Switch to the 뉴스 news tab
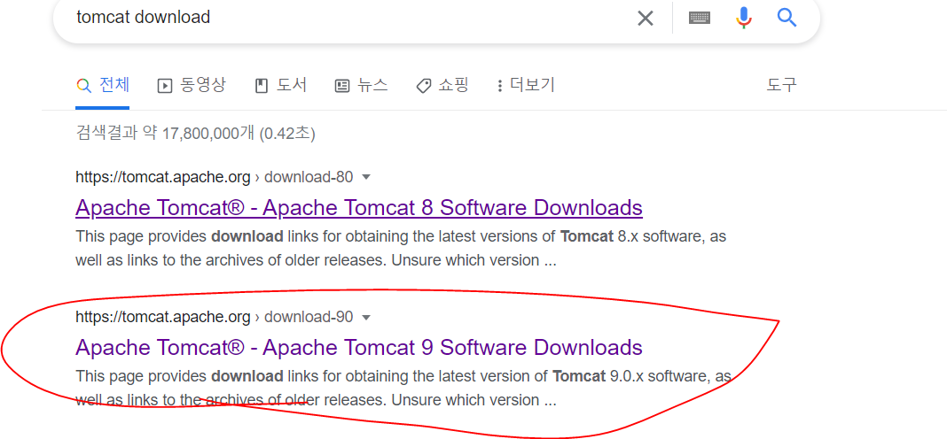 click(x=361, y=85)
